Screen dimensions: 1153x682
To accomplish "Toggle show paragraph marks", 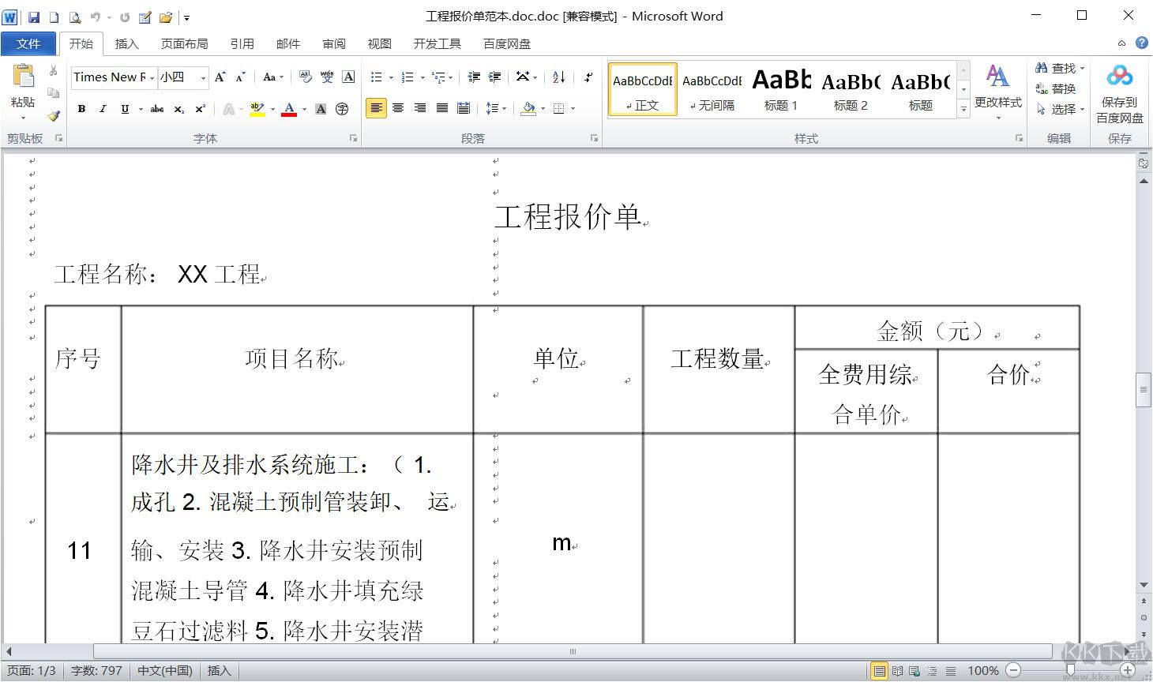I will (x=588, y=77).
